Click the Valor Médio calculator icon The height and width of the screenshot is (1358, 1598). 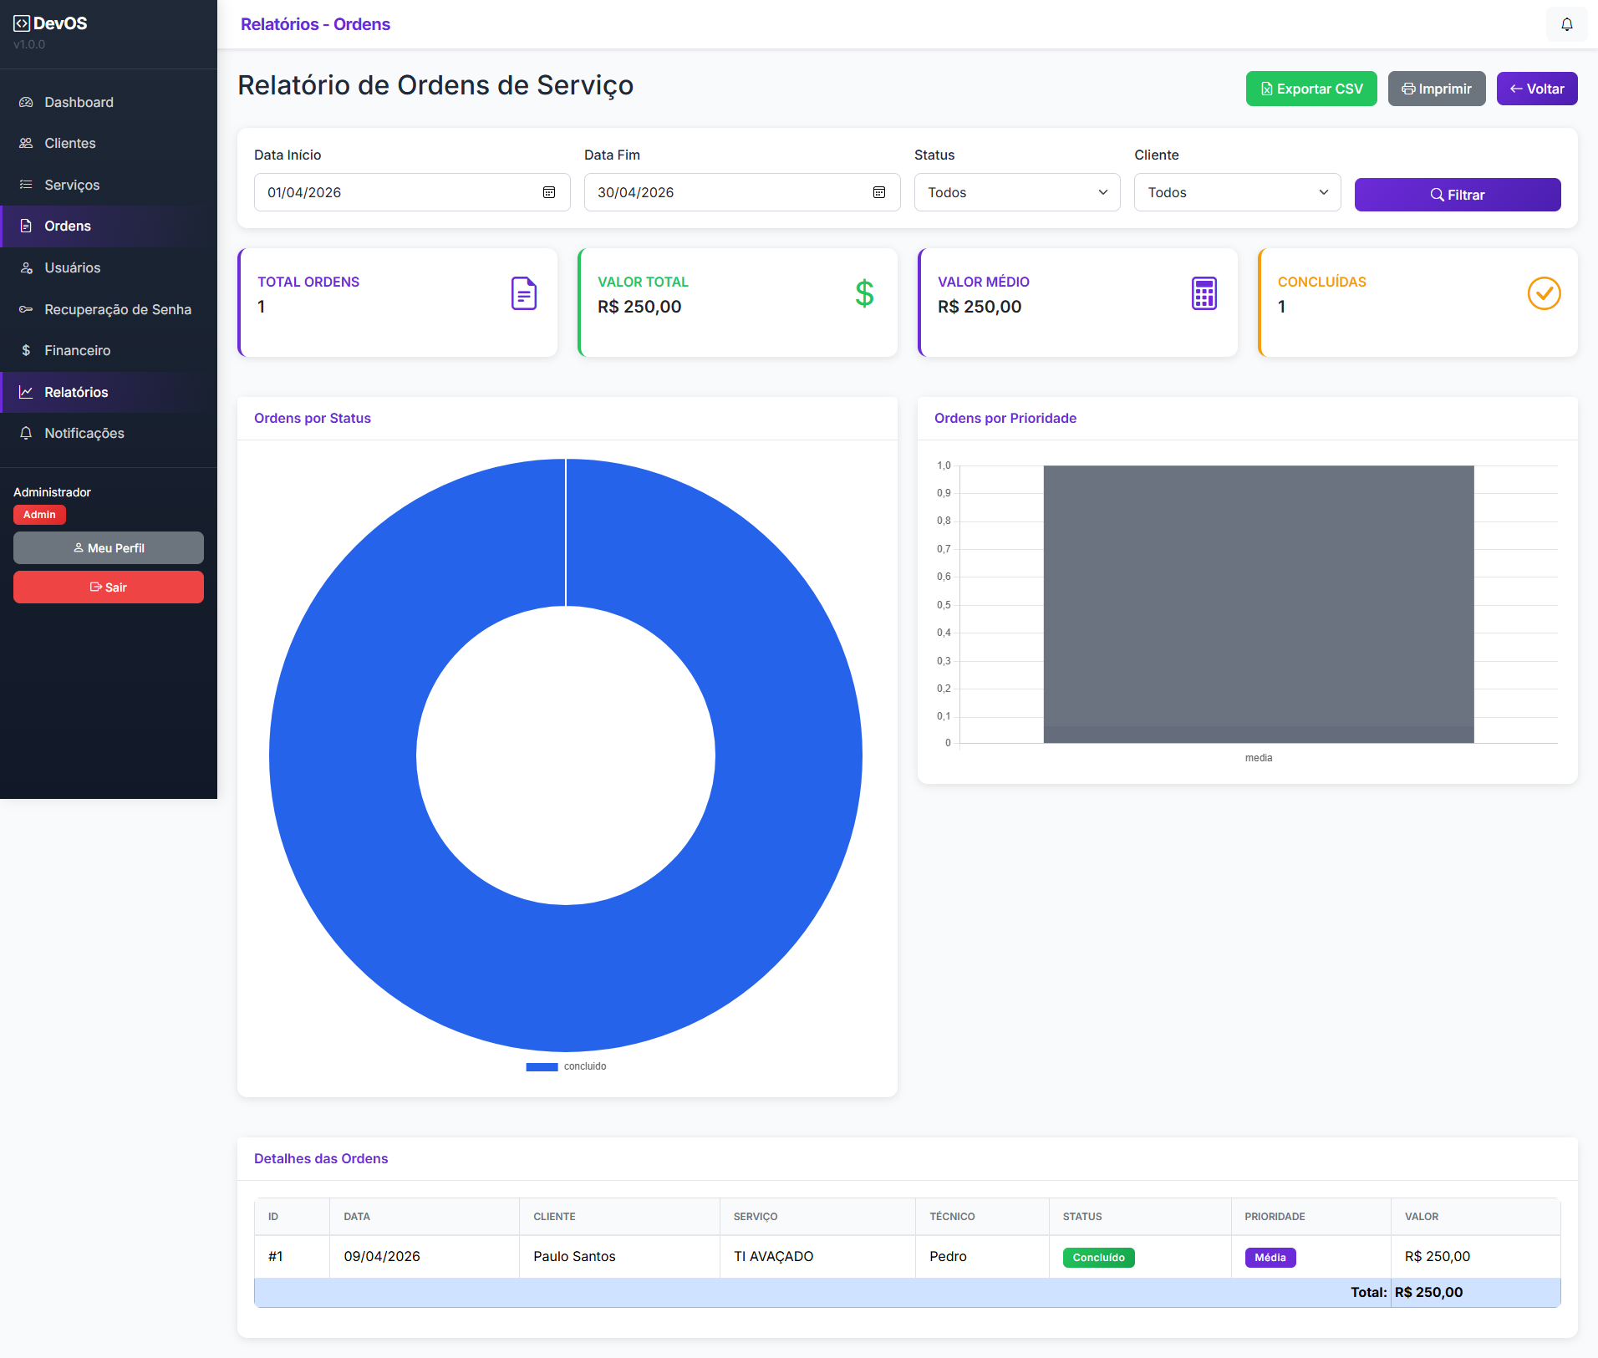(1204, 293)
